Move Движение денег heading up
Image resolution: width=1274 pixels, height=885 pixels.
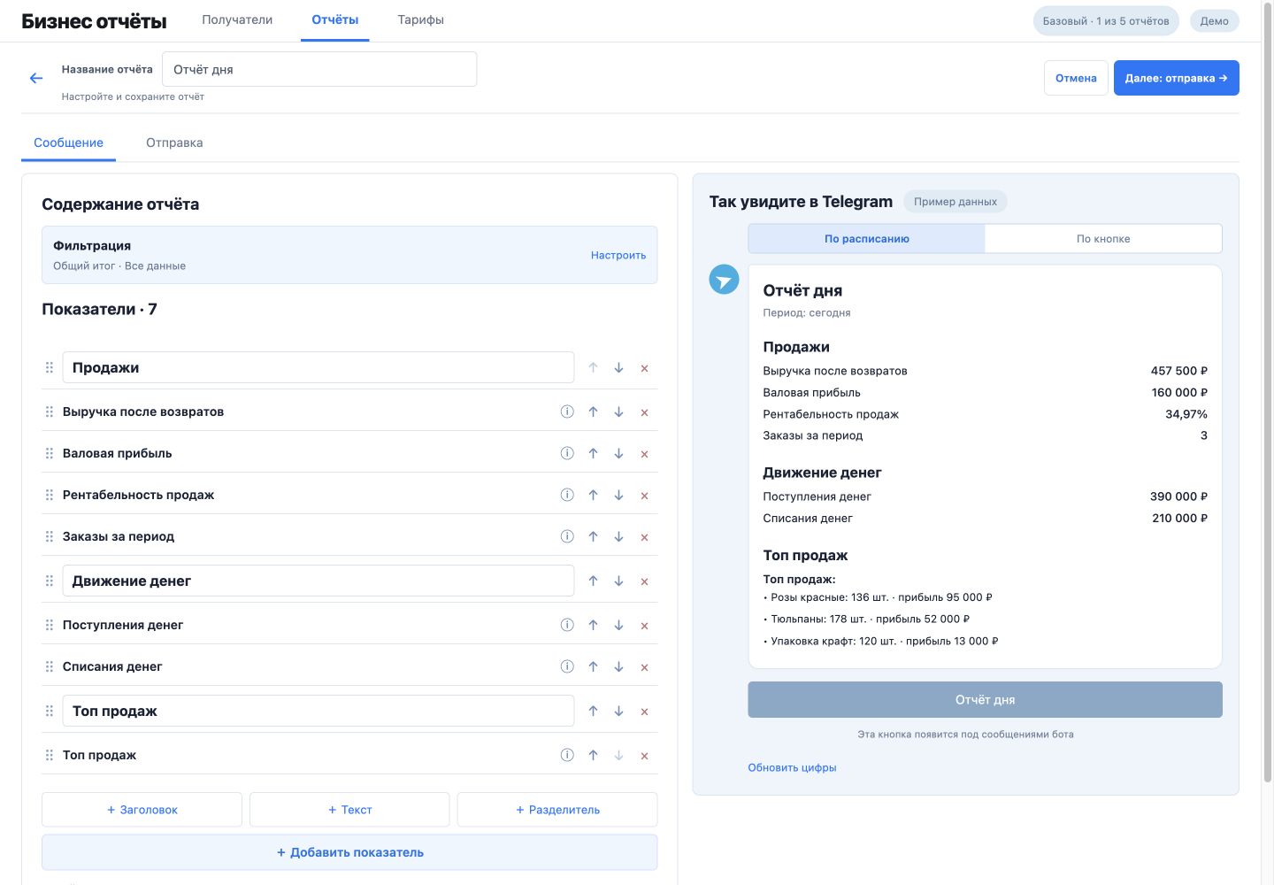point(593,581)
